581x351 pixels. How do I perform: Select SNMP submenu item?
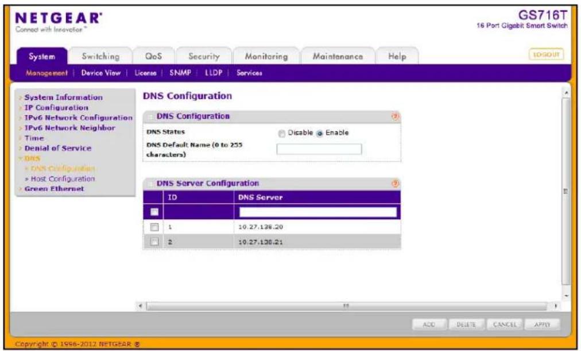pyautogui.click(x=180, y=73)
